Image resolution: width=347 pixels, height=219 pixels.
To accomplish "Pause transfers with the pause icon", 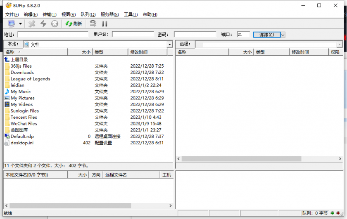I will coord(105,24).
